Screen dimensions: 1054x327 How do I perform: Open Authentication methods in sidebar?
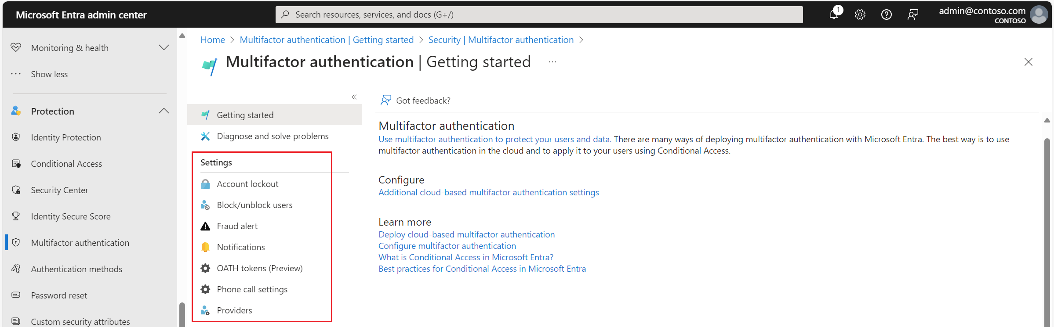(x=76, y=269)
